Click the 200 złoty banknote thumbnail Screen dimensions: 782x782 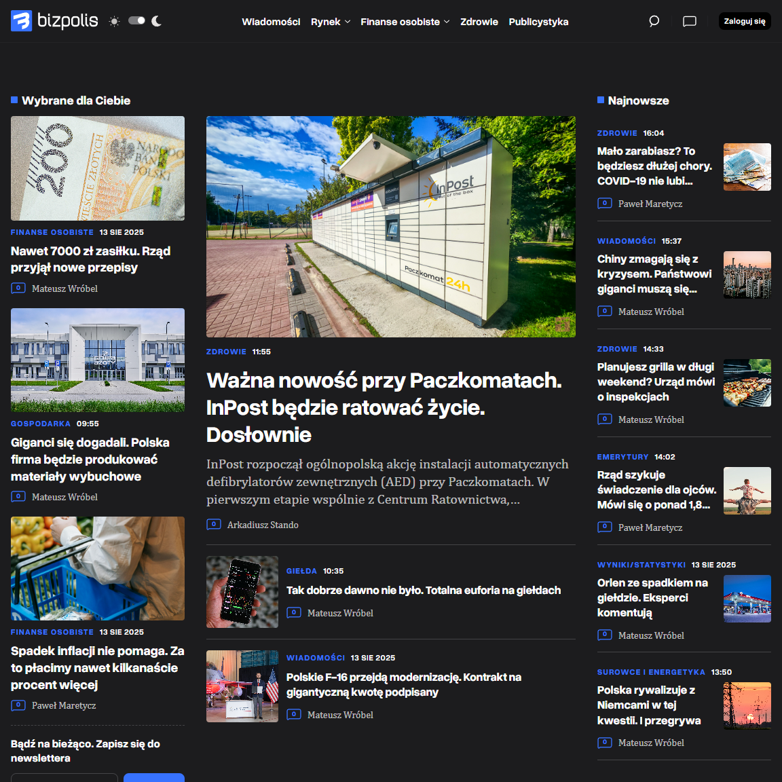98,168
